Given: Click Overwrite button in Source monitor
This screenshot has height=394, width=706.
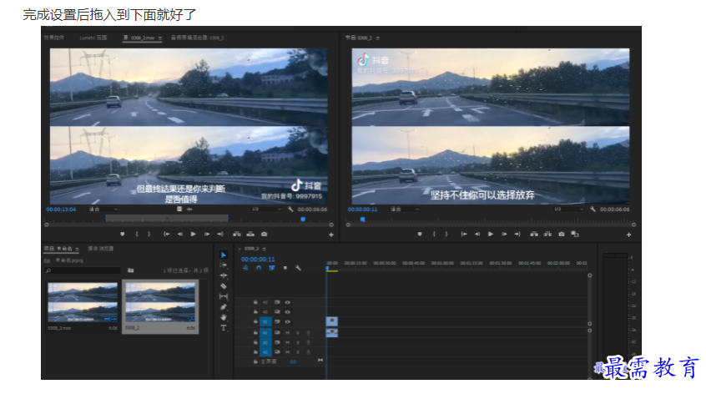Looking at the screenshot, I should point(250,235).
